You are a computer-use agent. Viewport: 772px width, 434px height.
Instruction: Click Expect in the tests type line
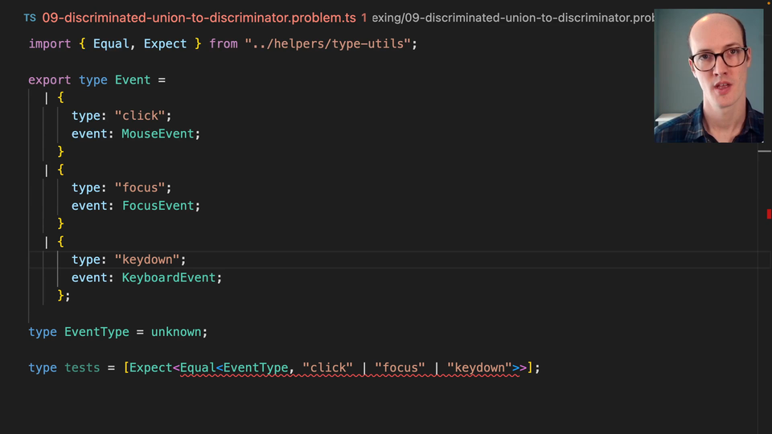pos(151,367)
